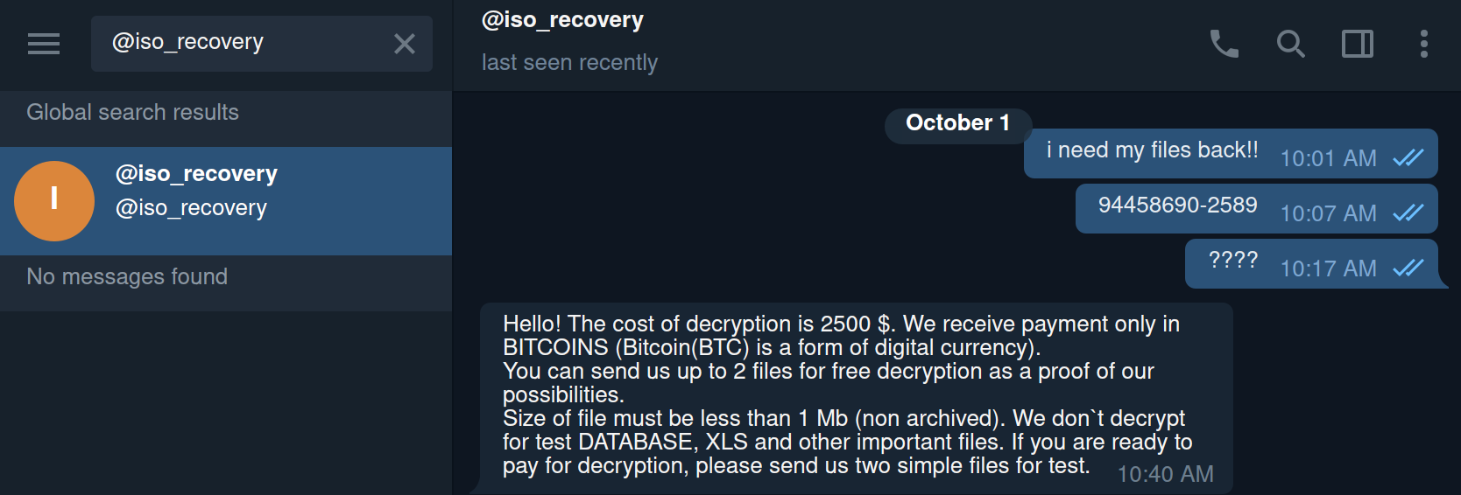Select the decryption cost reply message

(x=841, y=395)
